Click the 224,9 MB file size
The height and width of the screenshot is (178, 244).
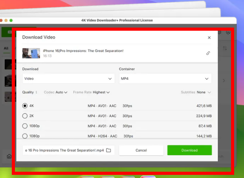204,116
